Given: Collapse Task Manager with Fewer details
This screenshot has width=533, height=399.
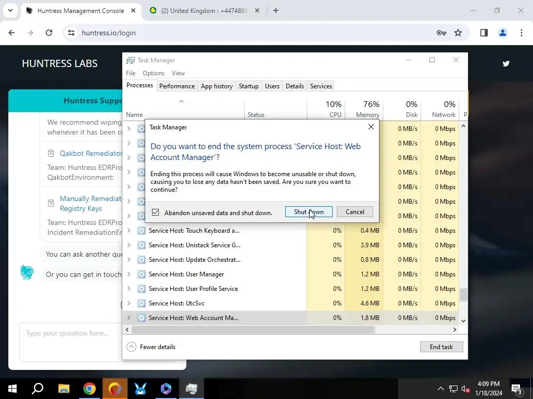Looking at the screenshot, I should coord(151,347).
